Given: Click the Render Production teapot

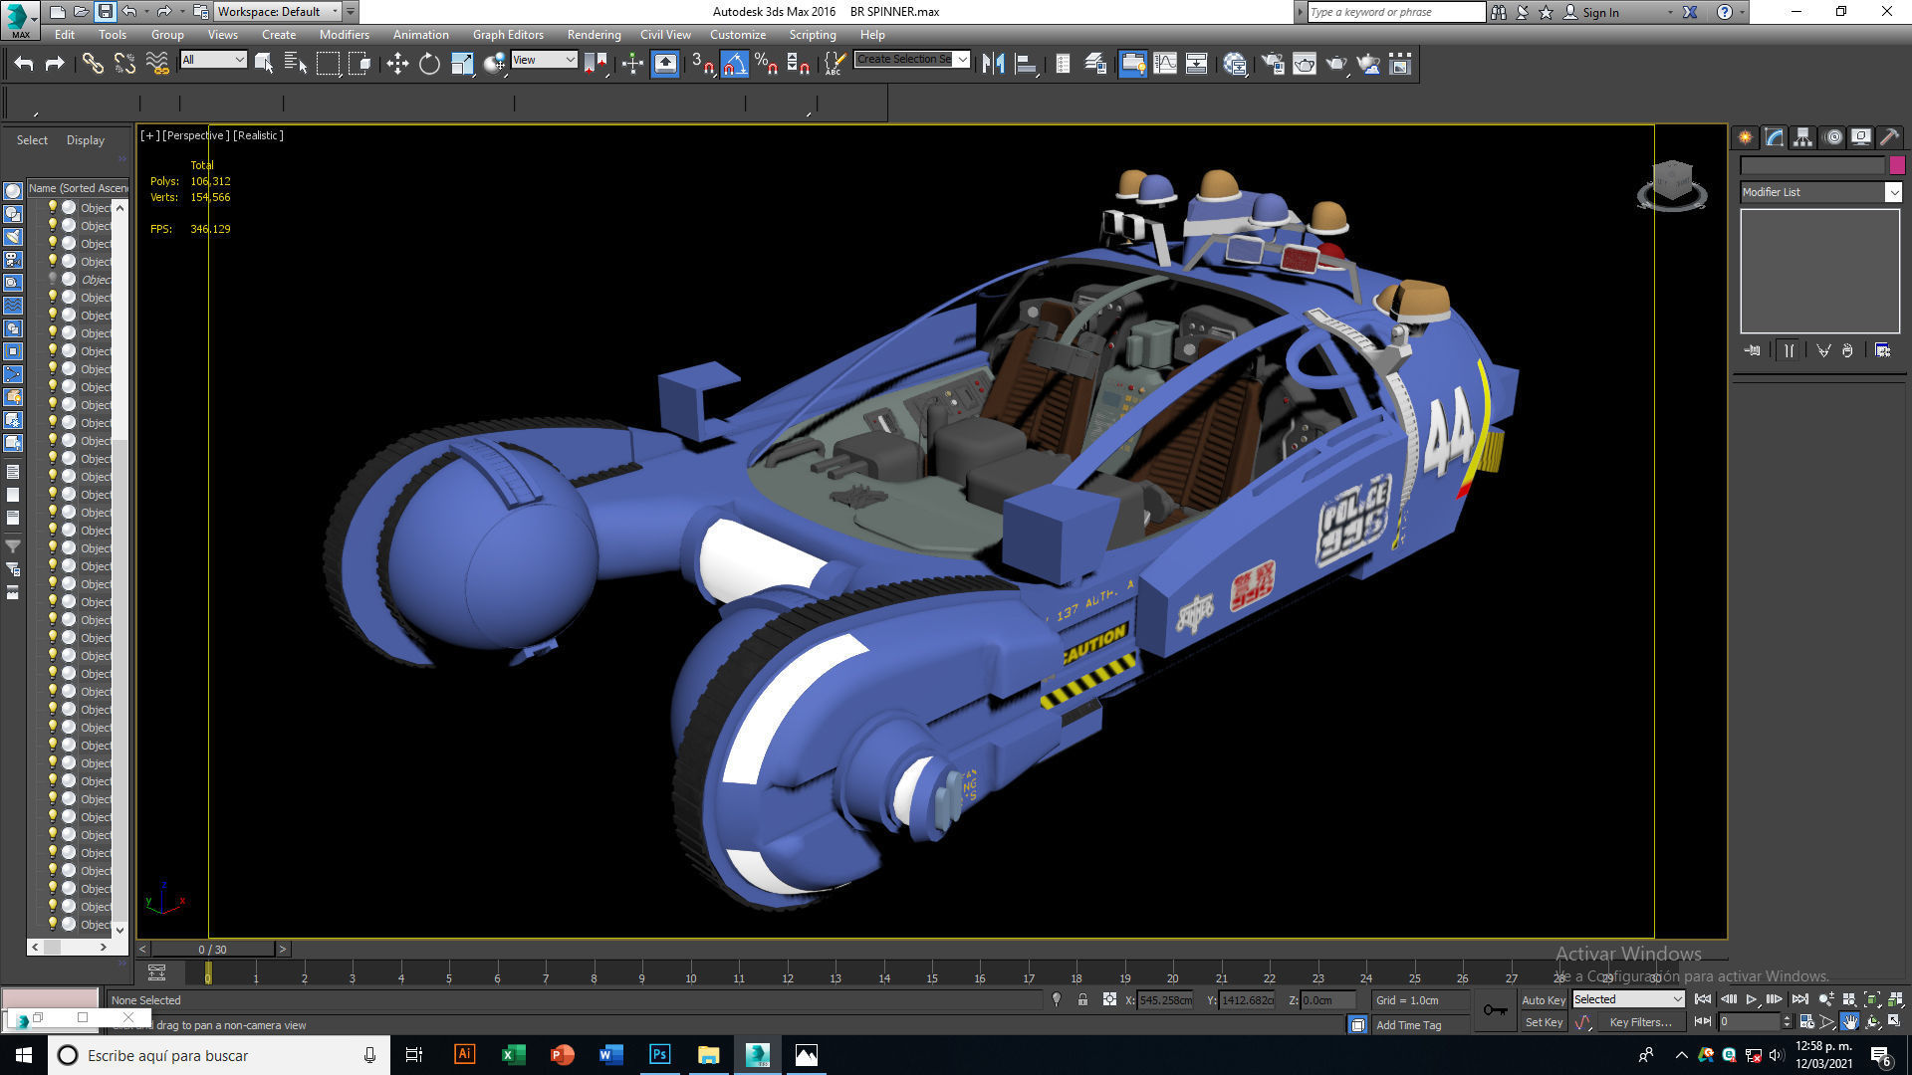Looking at the screenshot, I should (x=1336, y=64).
